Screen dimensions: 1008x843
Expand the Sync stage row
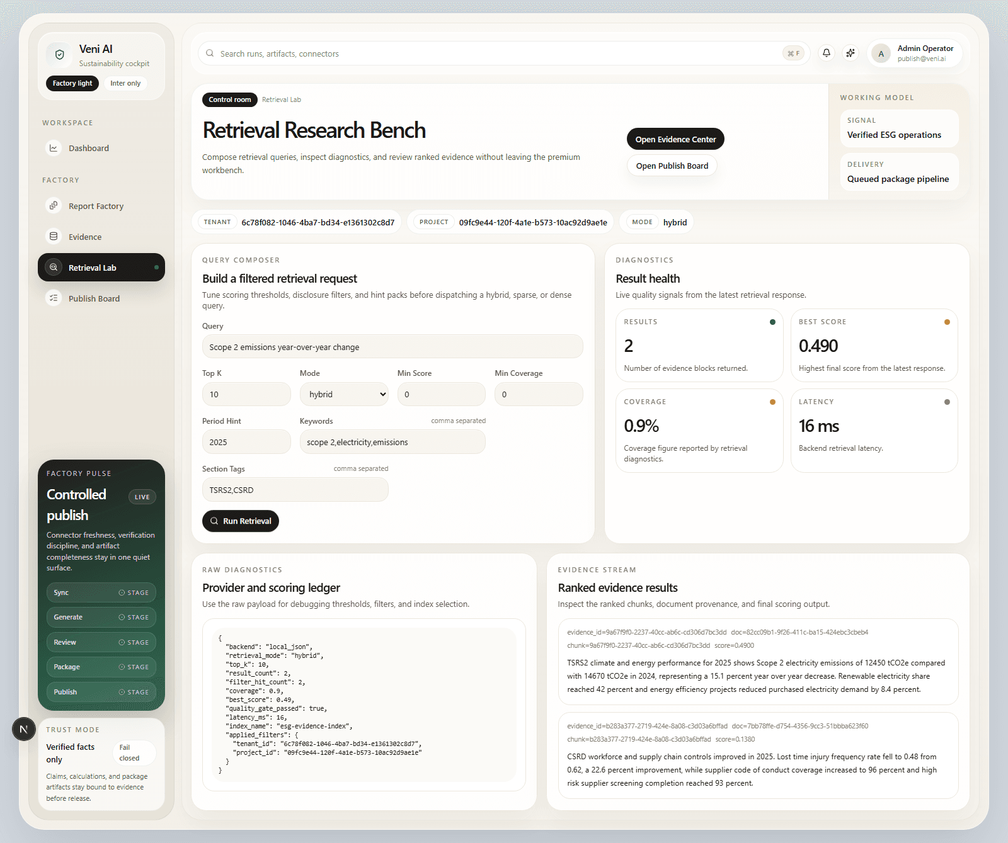[101, 592]
